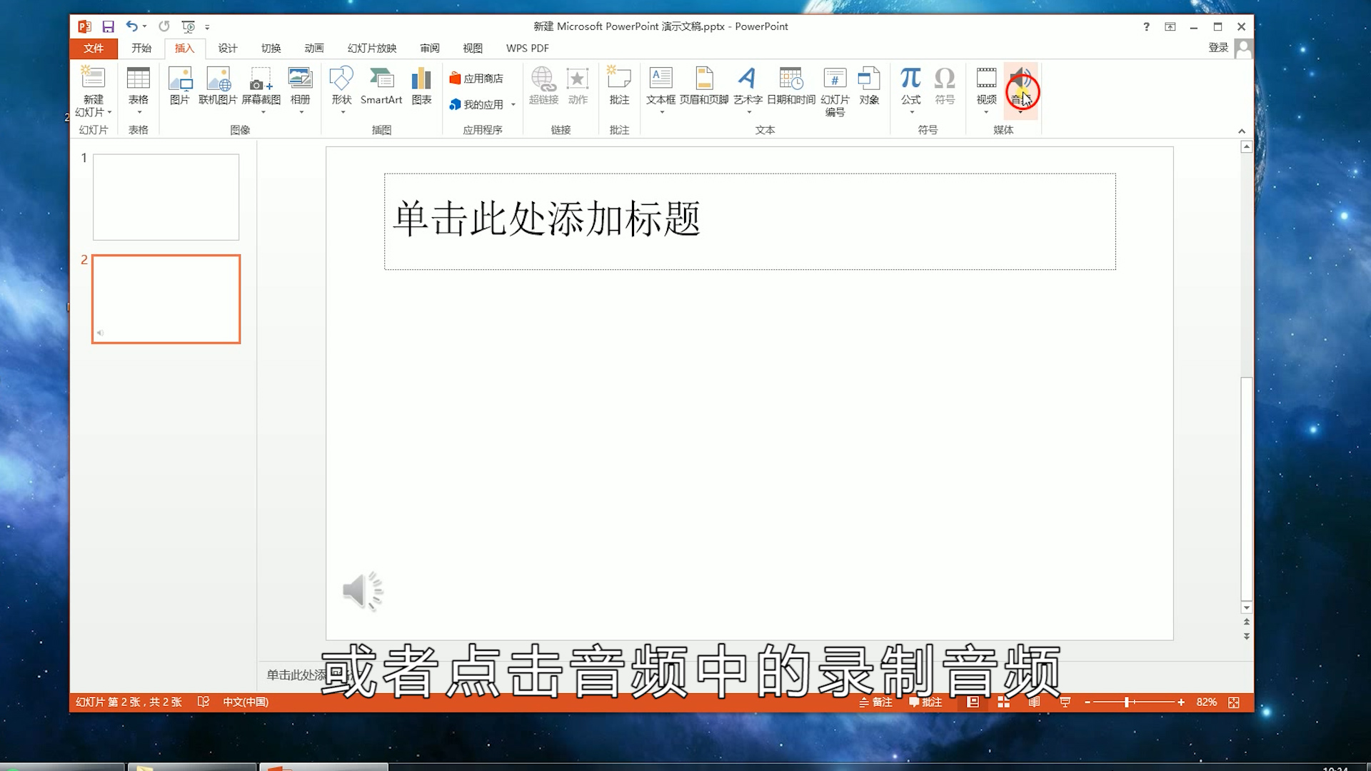Toggle the Comments (批注) pane in status bar
1371x771 pixels.
[925, 702]
